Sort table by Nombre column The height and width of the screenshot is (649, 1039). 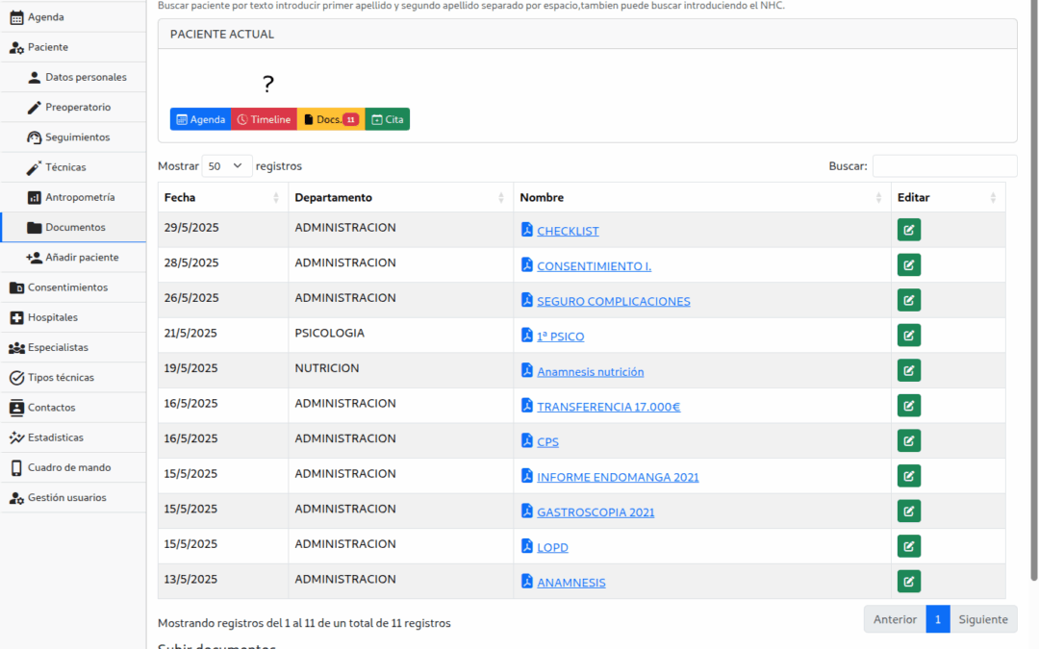coord(701,197)
